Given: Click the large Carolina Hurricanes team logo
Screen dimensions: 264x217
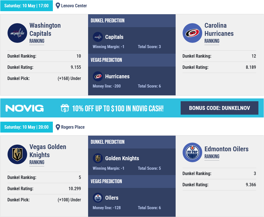Looking at the screenshot, I should tap(192, 33).
